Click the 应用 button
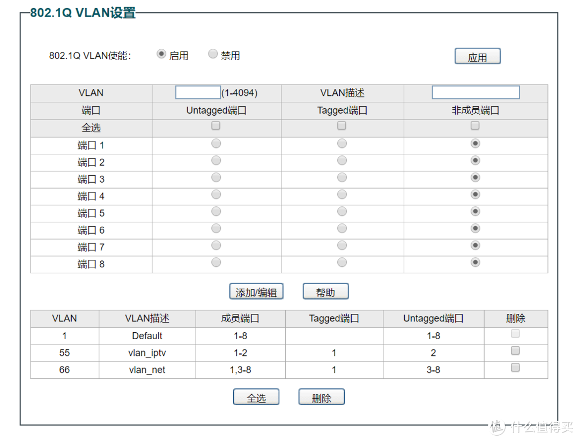The height and width of the screenshot is (441, 579). point(478,56)
